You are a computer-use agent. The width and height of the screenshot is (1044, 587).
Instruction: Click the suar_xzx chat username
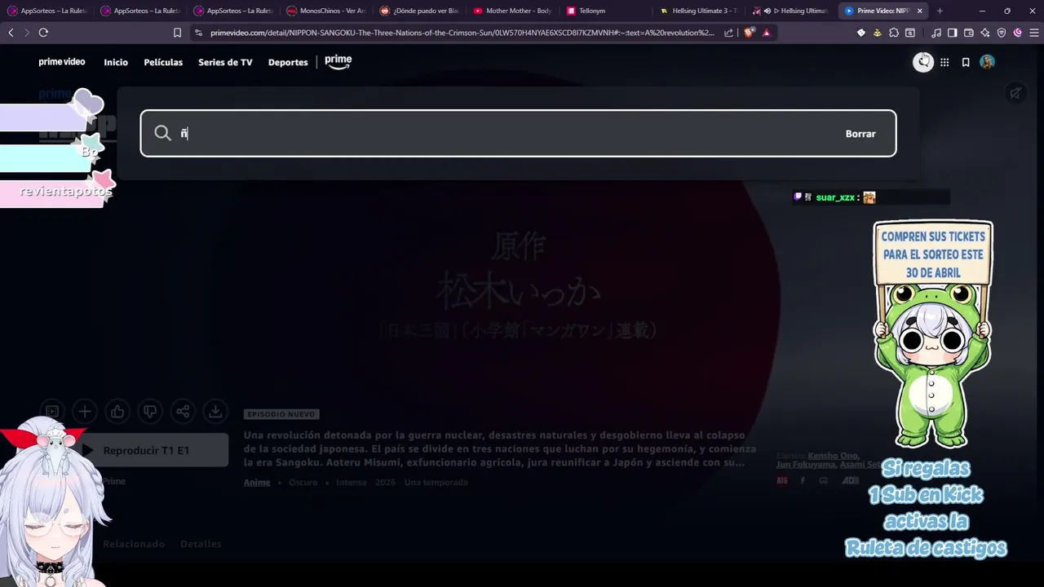tap(835, 197)
